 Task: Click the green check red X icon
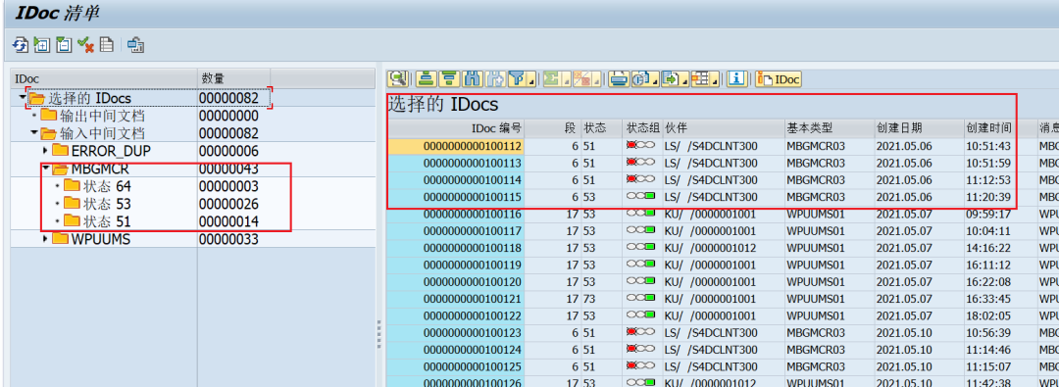[85, 45]
